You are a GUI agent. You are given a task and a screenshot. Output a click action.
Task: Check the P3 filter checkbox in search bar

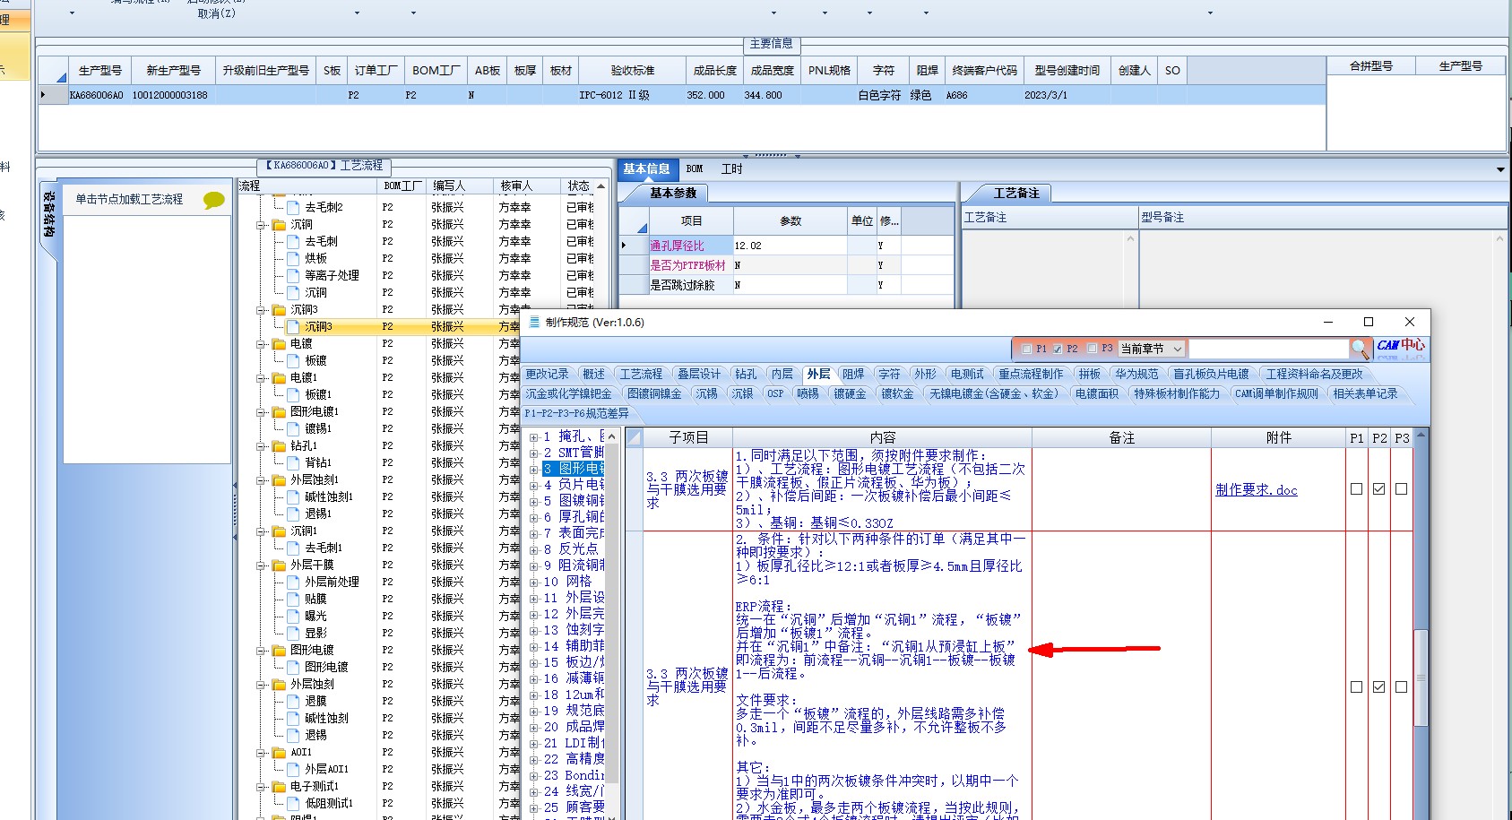pyautogui.click(x=1092, y=349)
